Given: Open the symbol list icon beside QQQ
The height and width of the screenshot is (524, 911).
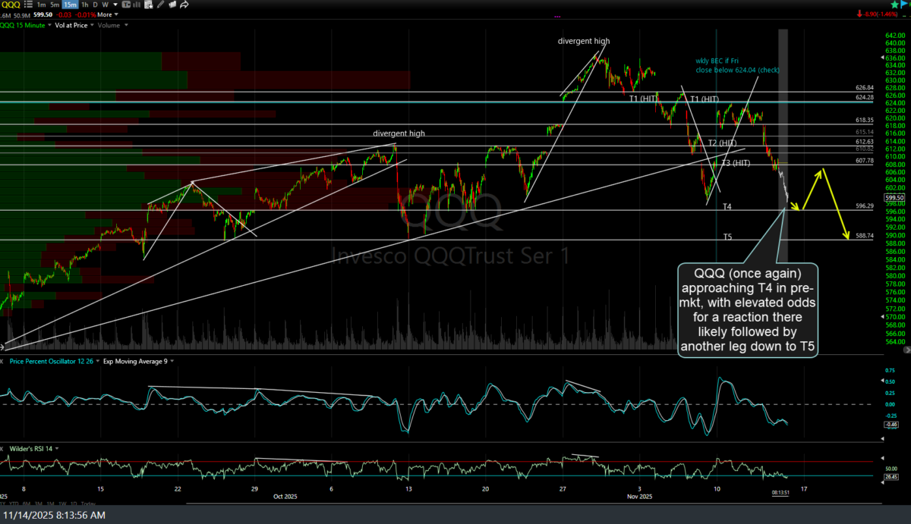Looking at the screenshot, I should pyautogui.click(x=29, y=5).
